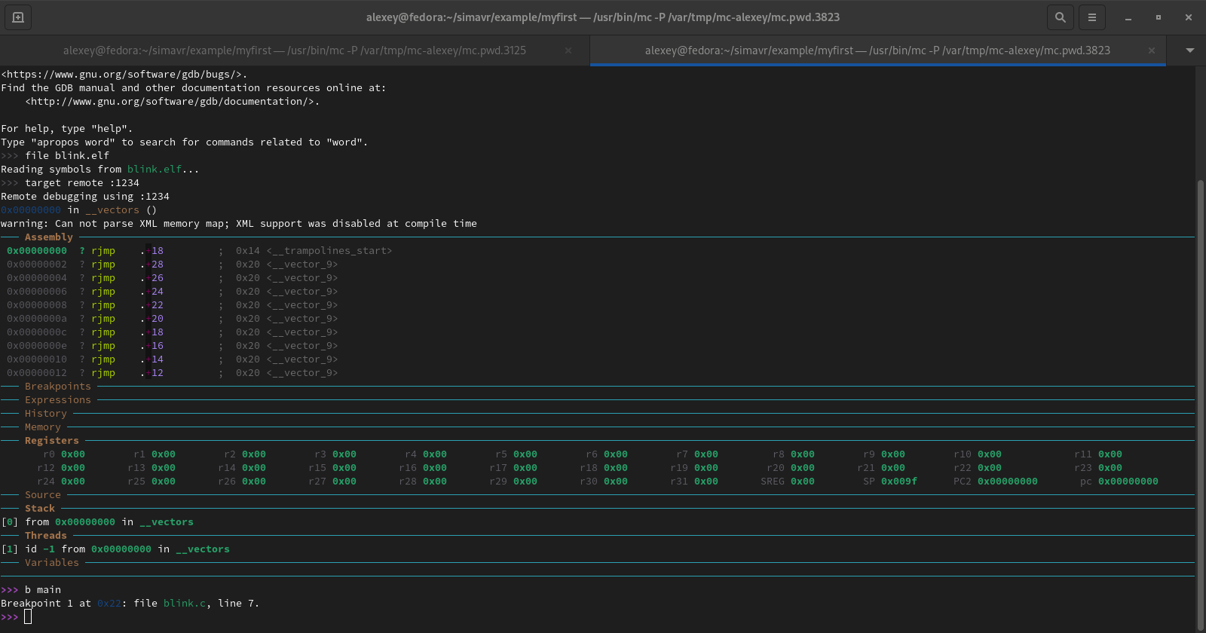This screenshot has width=1206, height=633.
Task: Close the terminal window
Action: coord(1189,17)
